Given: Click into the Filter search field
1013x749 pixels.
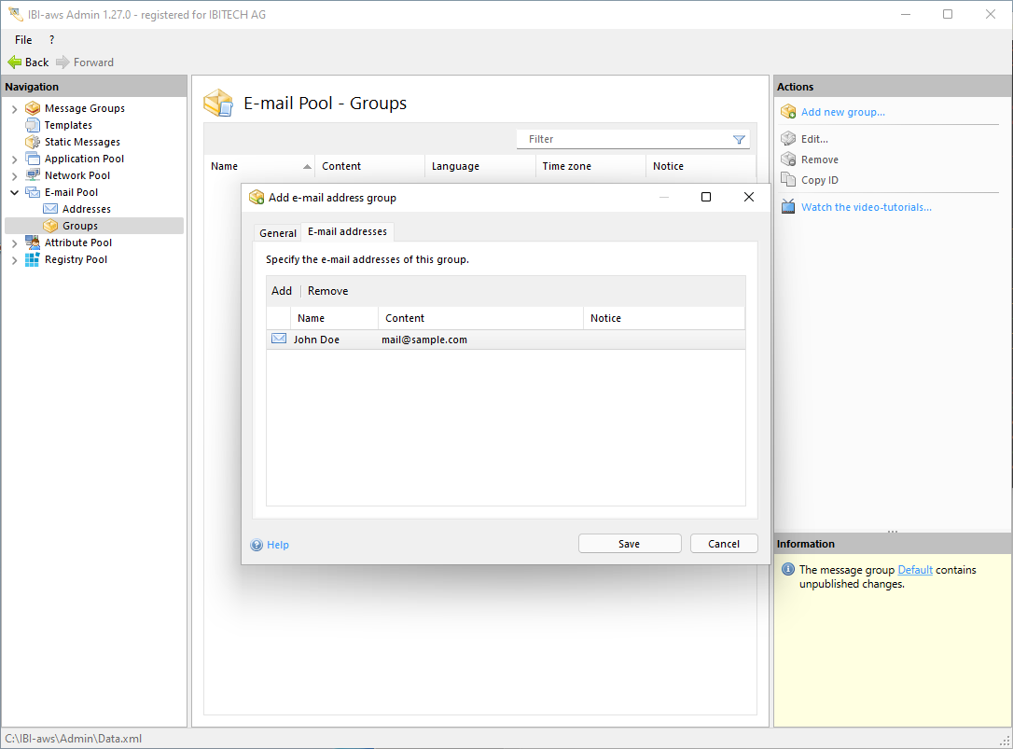Looking at the screenshot, I should pyautogui.click(x=625, y=140).
